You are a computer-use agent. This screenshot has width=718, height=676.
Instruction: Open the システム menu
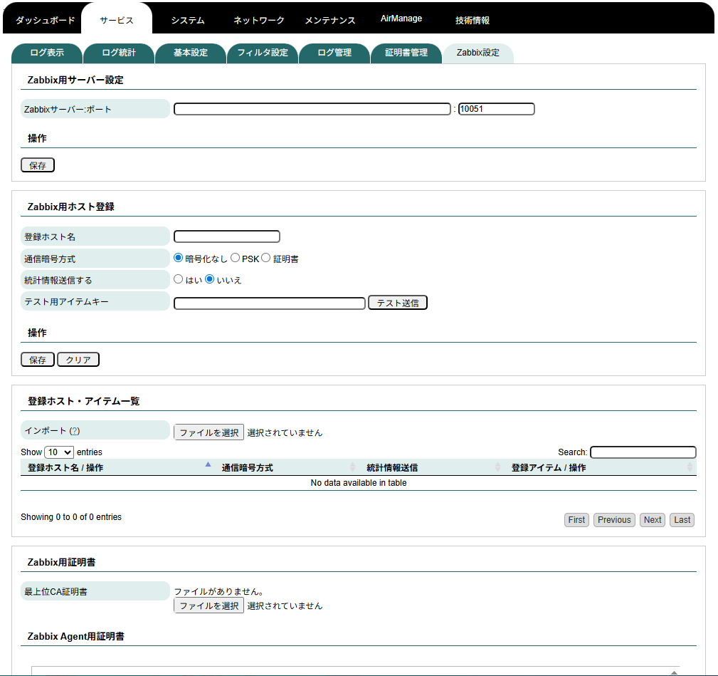[187, 21]
